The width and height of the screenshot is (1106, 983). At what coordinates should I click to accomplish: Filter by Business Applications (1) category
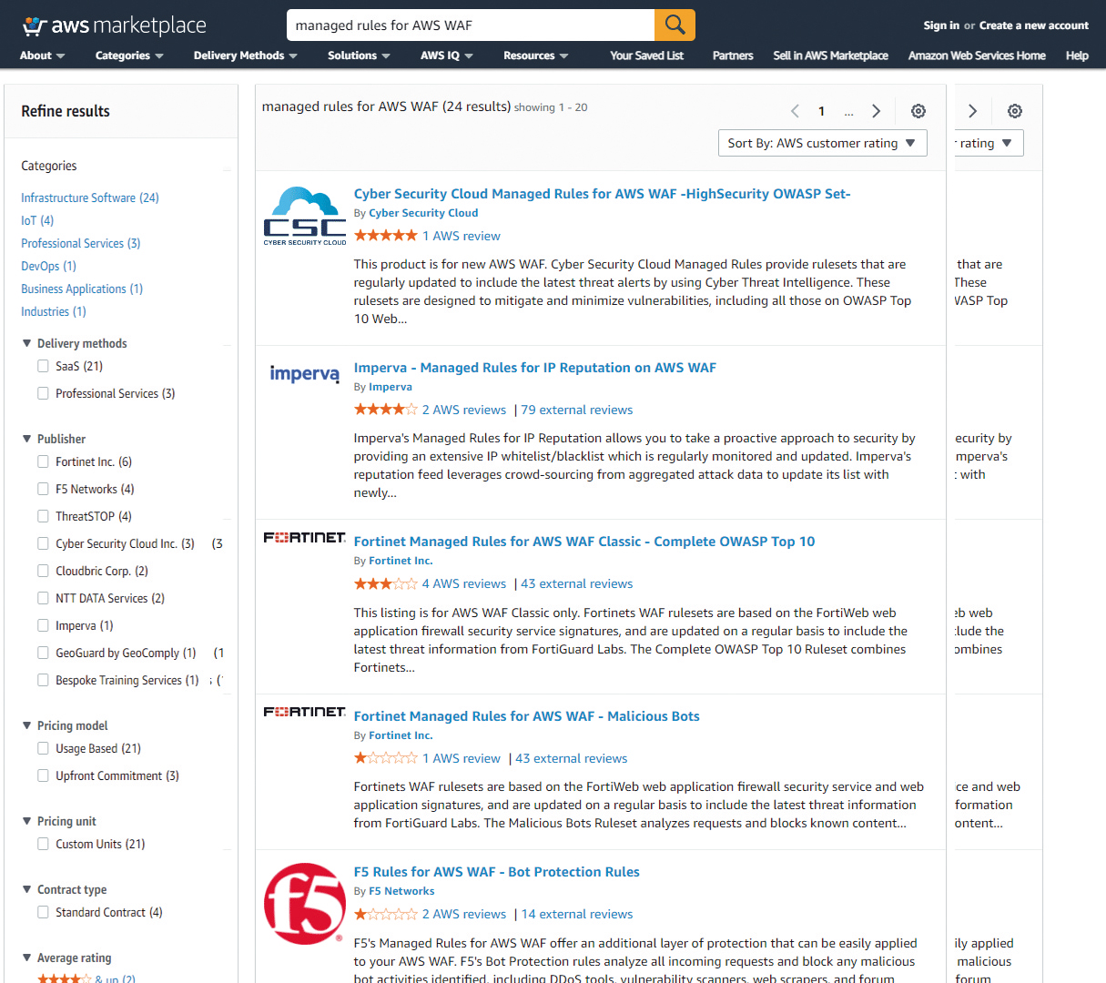point(82,289)
